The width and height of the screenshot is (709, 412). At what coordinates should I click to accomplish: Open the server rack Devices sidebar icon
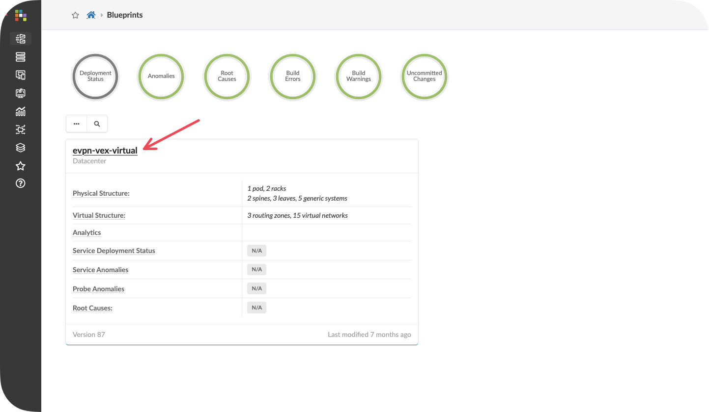click(21, 57)
